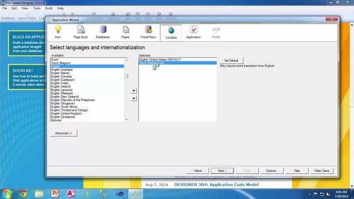Select Dutch (Belgium) in Available list
The width and height of the screenshot is (354, 199).
[87, 63]
